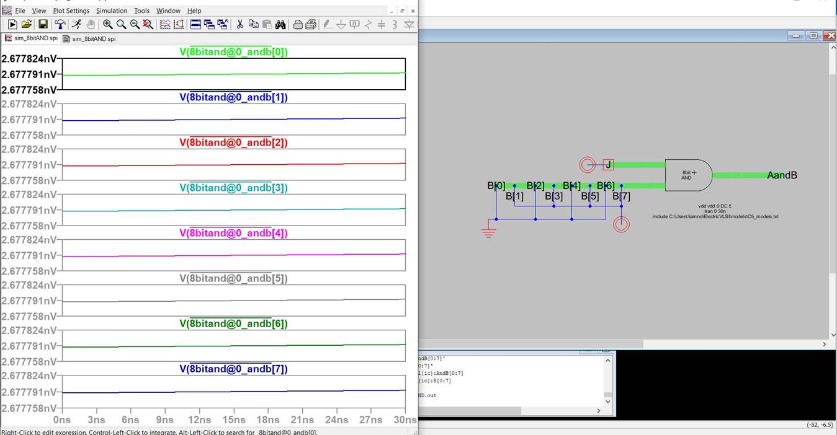Screen dimensions: 837x435
Task: Switch to the second sim_8bitAND.spi netlist tab
Action: pos(89,38)
